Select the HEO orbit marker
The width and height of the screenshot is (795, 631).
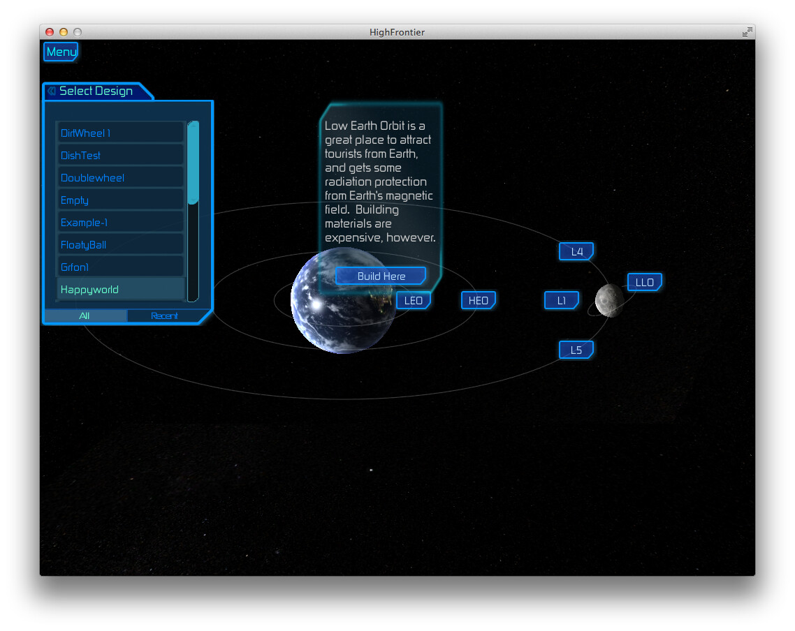[x=478, y=300]
